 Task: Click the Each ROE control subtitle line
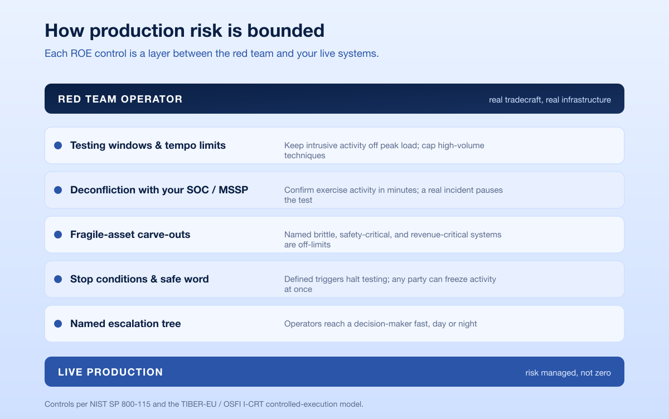[x=212, y=54]
